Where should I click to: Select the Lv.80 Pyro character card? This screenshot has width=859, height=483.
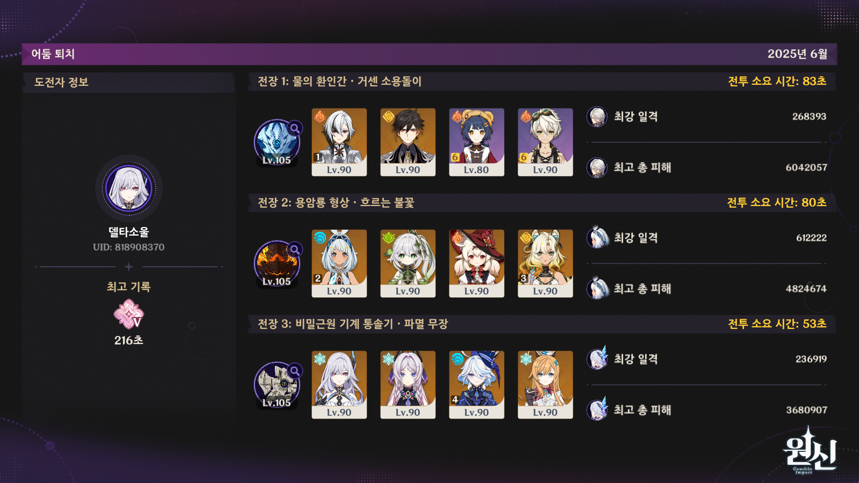pos(477,142)
